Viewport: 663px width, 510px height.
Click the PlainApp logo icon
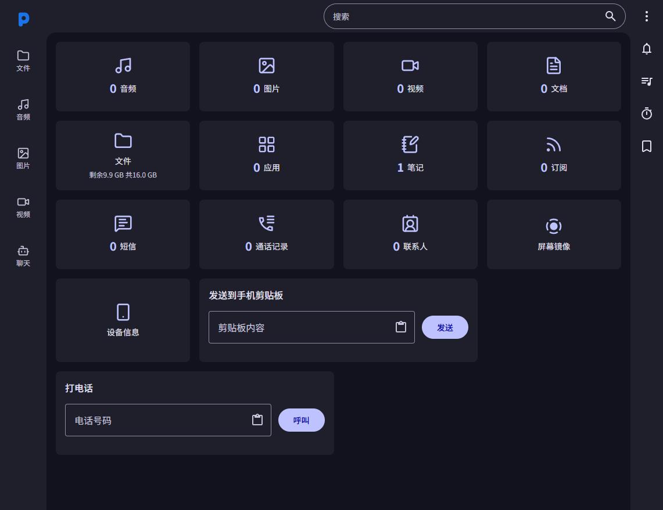(24, 19)
